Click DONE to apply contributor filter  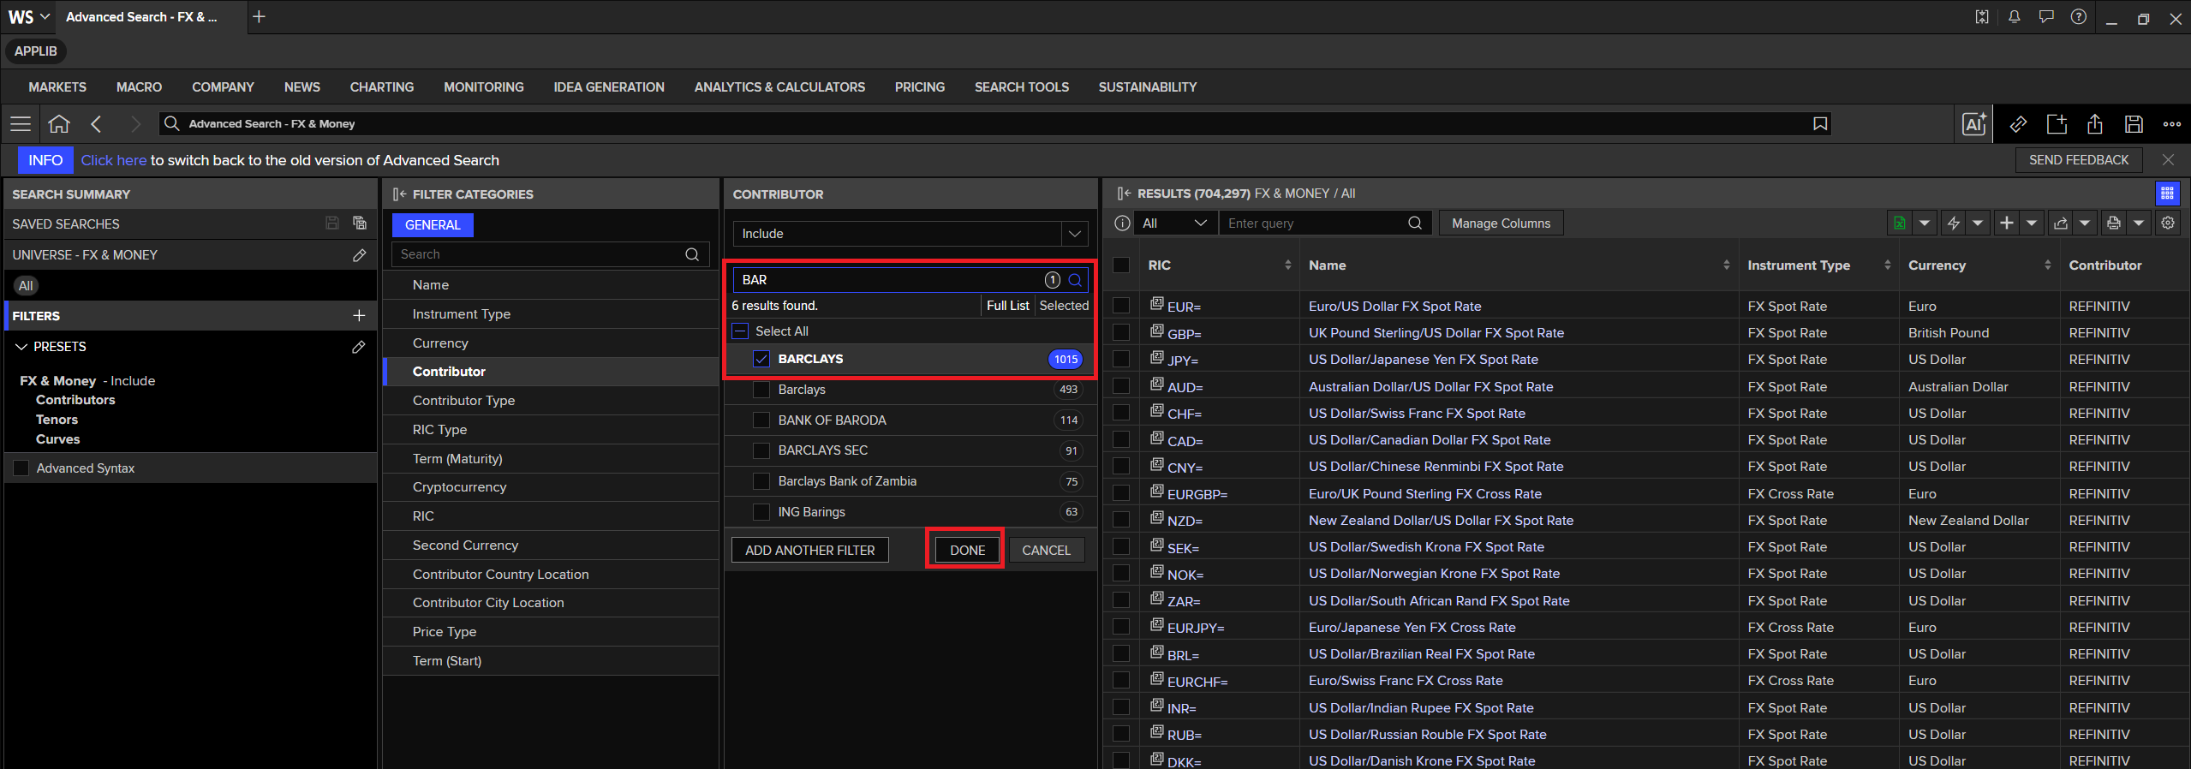point(967,551)
